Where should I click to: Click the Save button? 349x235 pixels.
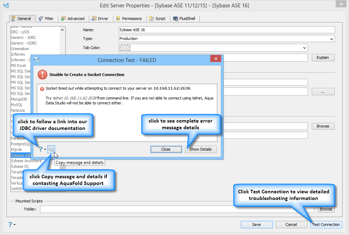click(257, 224)
